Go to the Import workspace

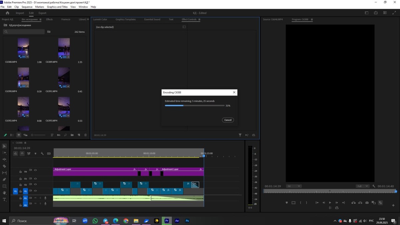tap(20, 13)
